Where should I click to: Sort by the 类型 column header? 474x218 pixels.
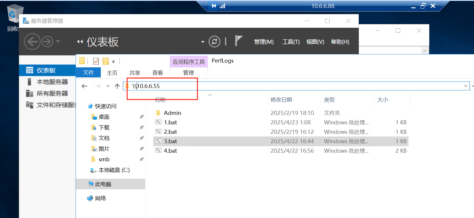click(329, 100)
